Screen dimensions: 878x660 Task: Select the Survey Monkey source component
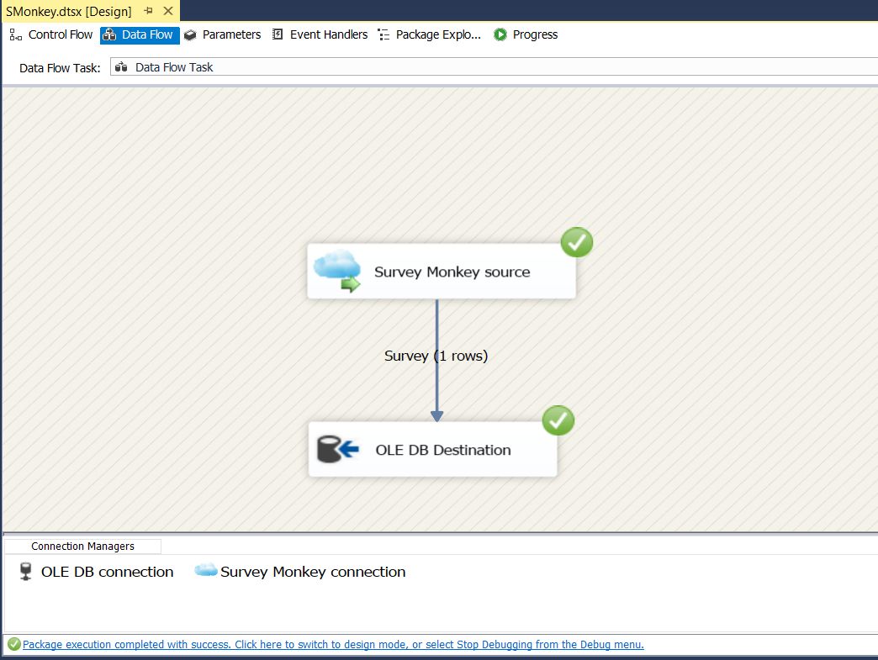[442, 271]
